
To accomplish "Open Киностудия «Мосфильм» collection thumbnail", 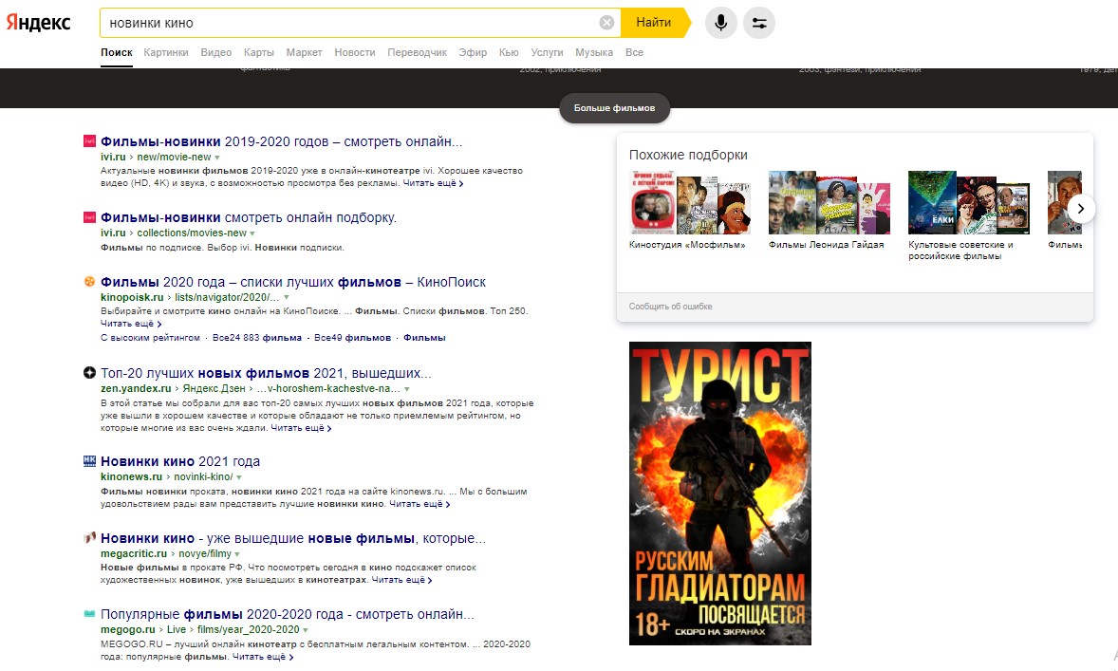I will [690, 202].
